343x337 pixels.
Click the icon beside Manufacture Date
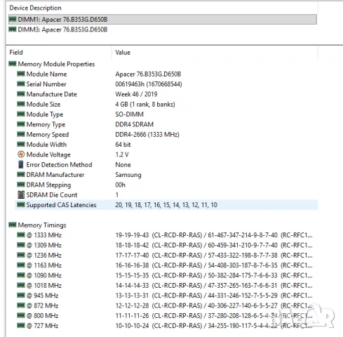click(x=21, y=94)
